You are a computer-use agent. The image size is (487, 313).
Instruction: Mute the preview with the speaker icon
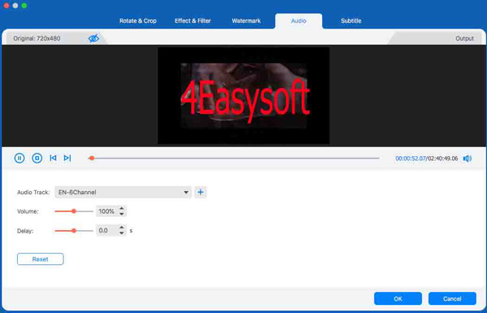point(468,159)
